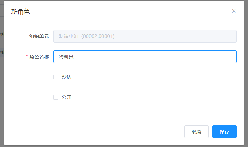Click blank header area beside 新角色 title

[123, 12]
